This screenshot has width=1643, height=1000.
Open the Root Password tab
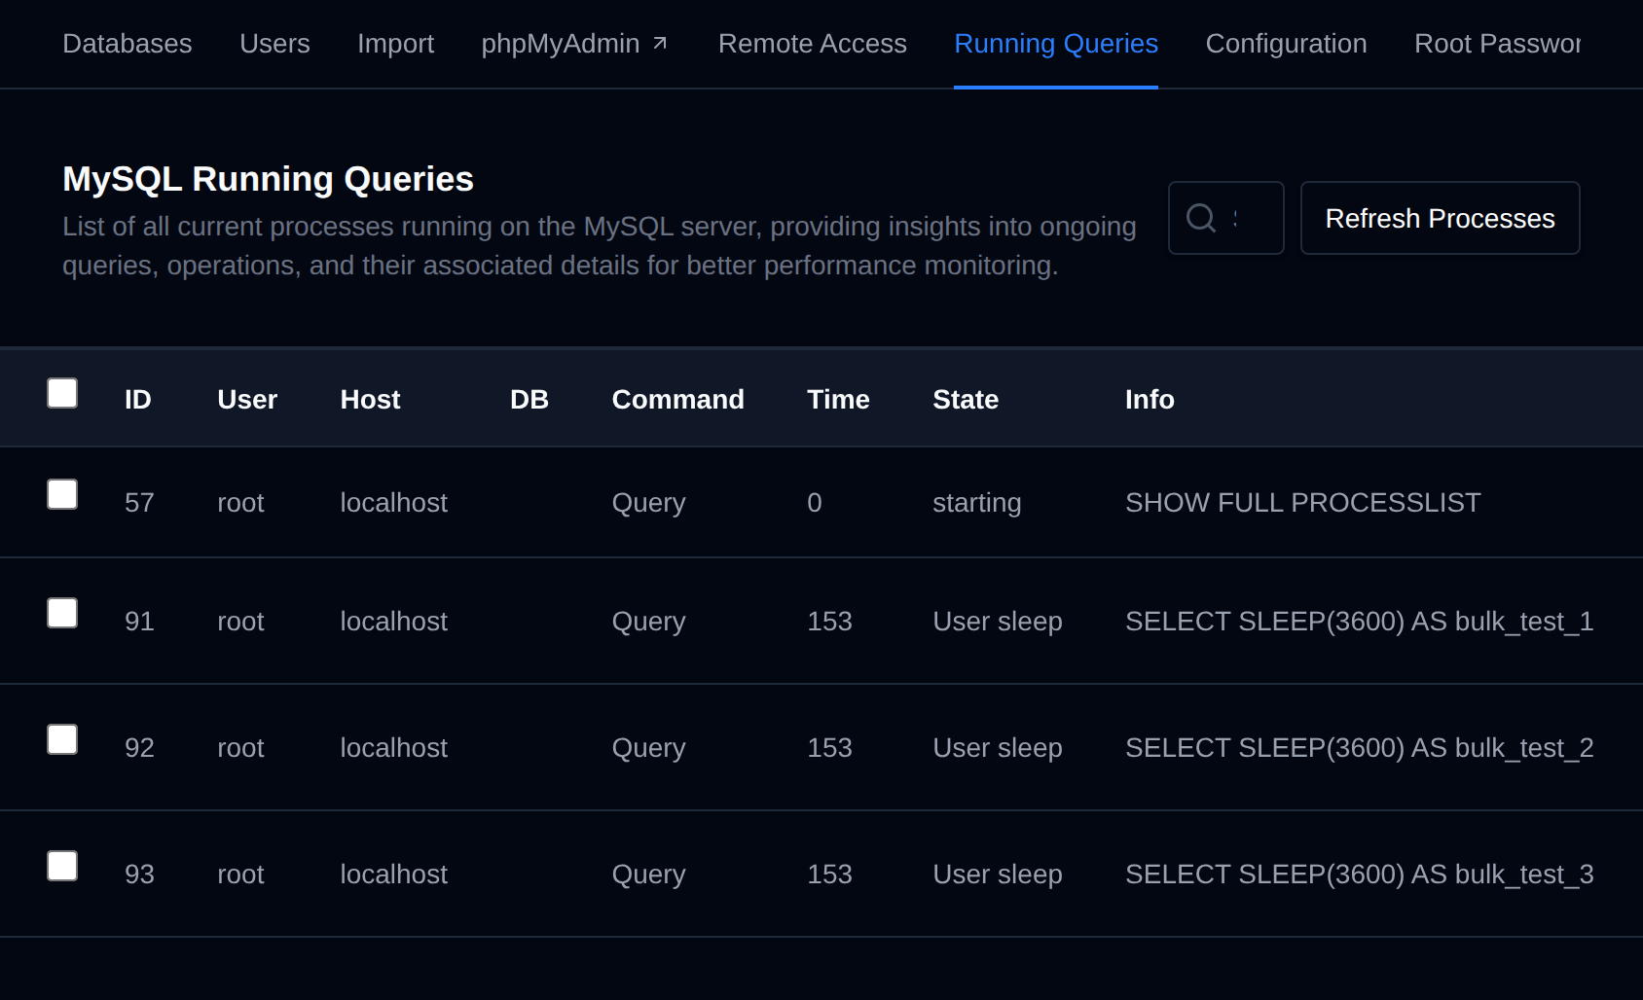click(1497, 44)
